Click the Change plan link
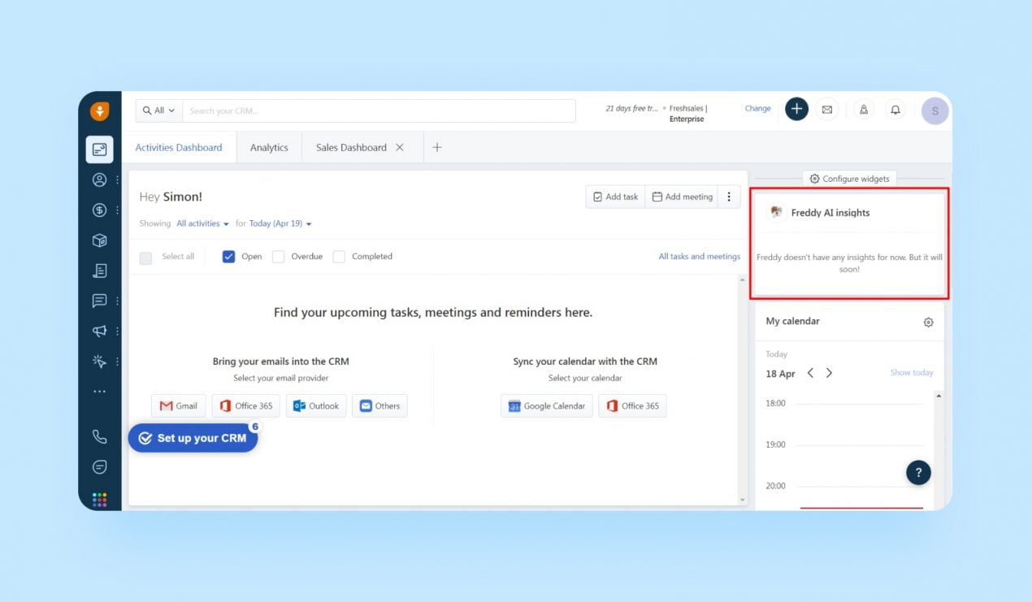This screenshot has height=602, width=1032. click(757, 108)
